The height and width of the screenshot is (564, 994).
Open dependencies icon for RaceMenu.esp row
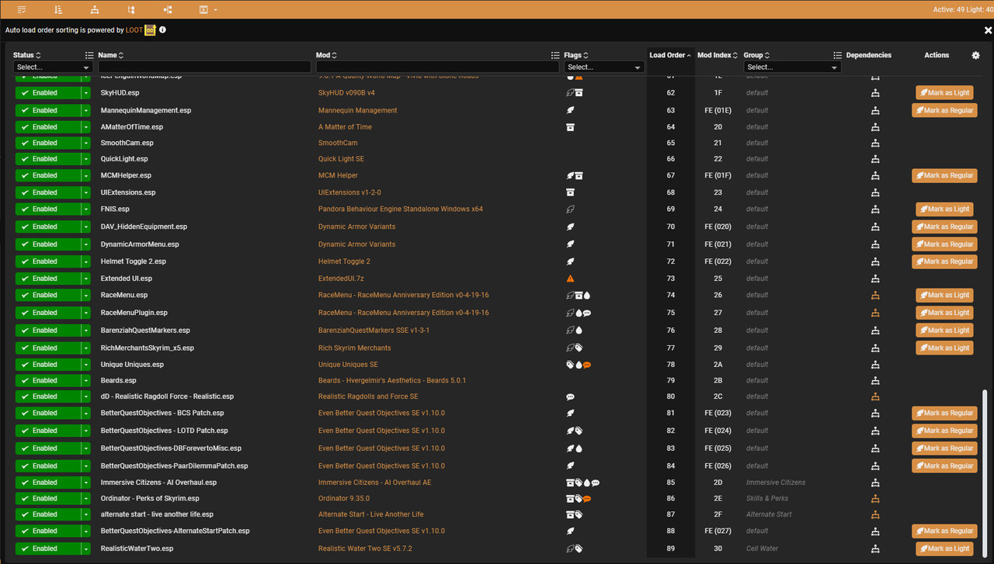[875, 295]
